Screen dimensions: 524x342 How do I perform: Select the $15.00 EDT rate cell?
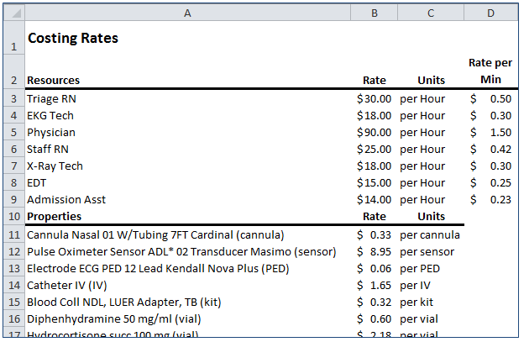374,182
